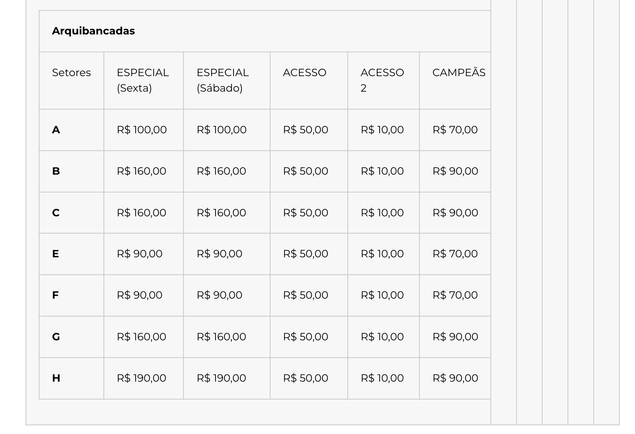The height and width of the screenshot is (434, 635).
Task: Click the ACESSO 2 column header
Action: click(x=382, y=80)
